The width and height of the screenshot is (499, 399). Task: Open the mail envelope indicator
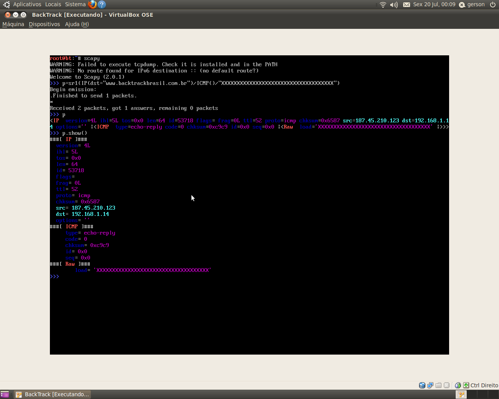[406, 5]
